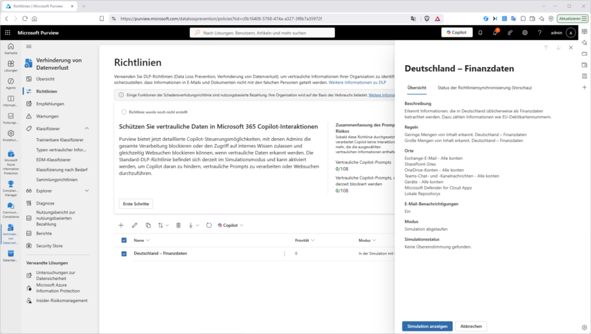Click the copy policy icon
591x334 pixels.
tap(148, 226)
